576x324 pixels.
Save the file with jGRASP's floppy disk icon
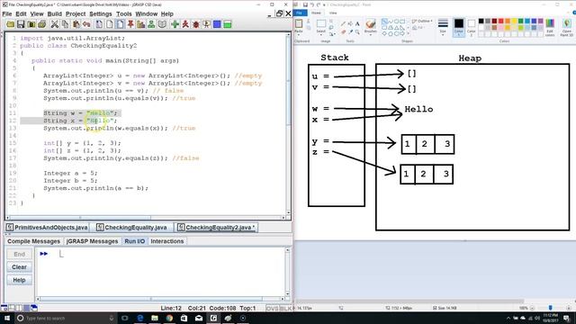tap(21, 24)
